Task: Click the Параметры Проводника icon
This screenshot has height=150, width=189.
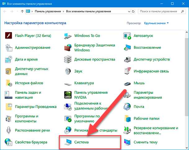Action: tap(9, 107)
